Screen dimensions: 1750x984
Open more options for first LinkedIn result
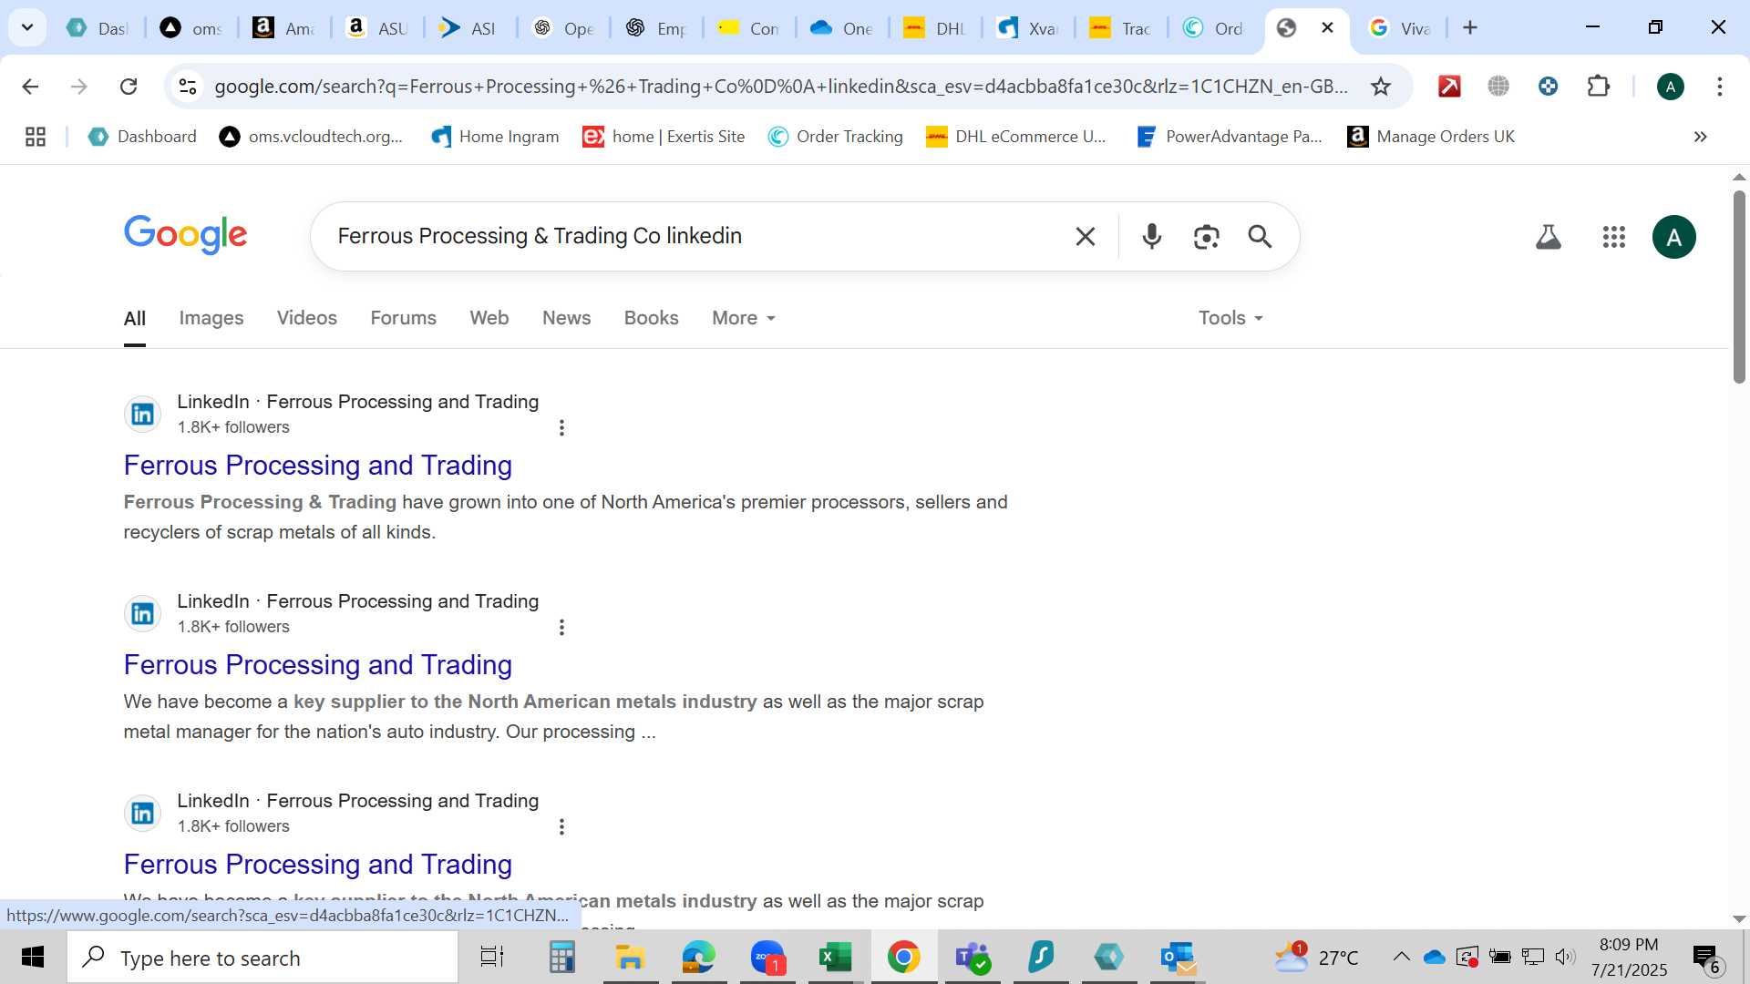(561, 427)
